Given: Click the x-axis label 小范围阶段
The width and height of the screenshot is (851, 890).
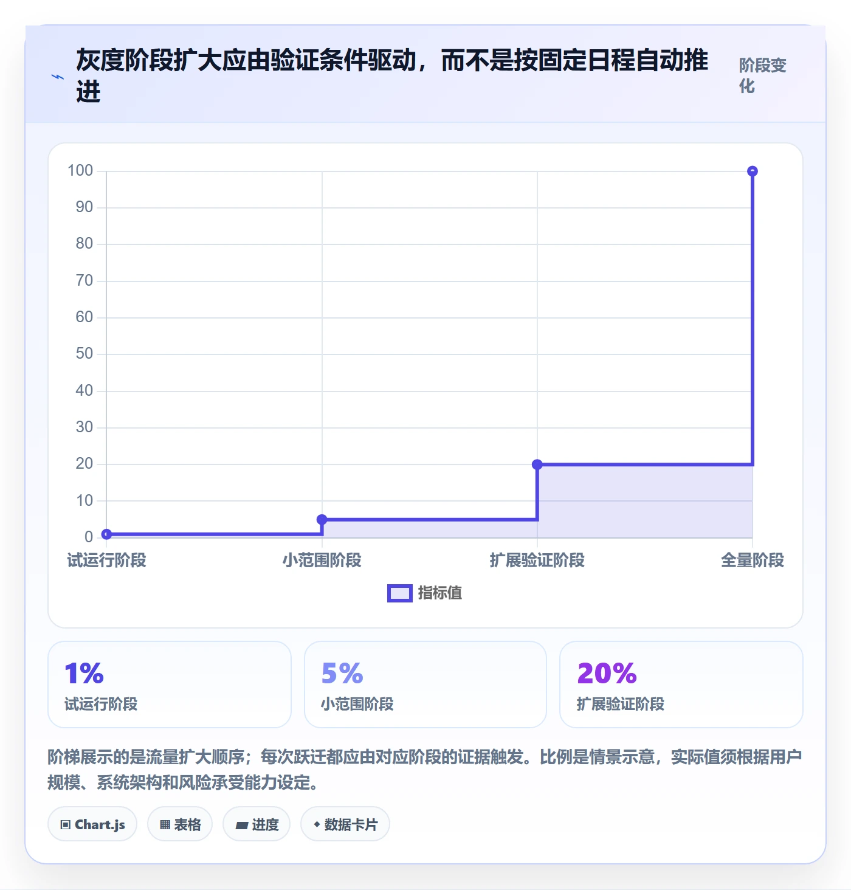Looking at the screenshot, I should pyautogui.click(x=322, y=561).
